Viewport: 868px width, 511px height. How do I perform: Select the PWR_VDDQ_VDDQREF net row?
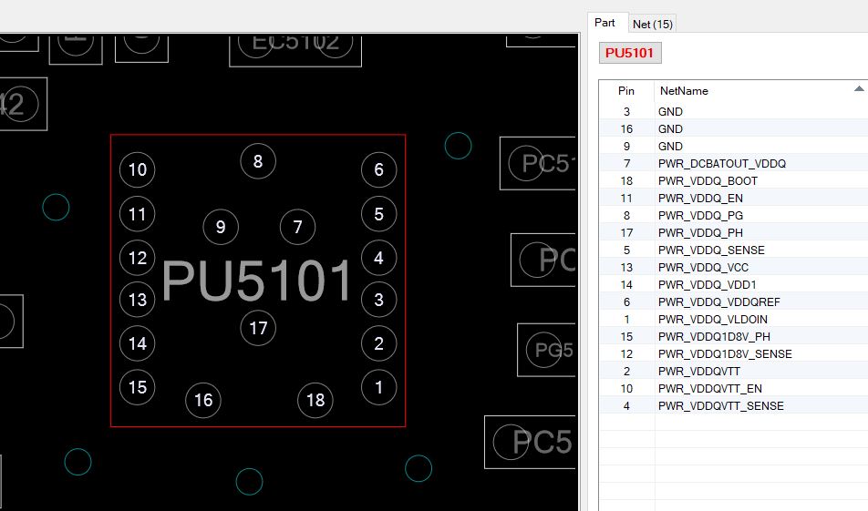[x=733, y=302]
